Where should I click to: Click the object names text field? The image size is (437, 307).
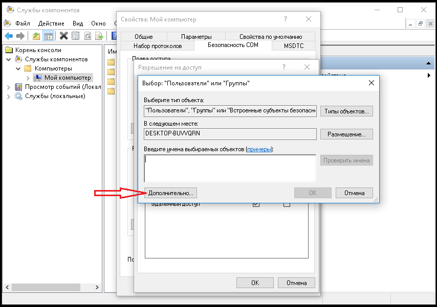[230, 168]
